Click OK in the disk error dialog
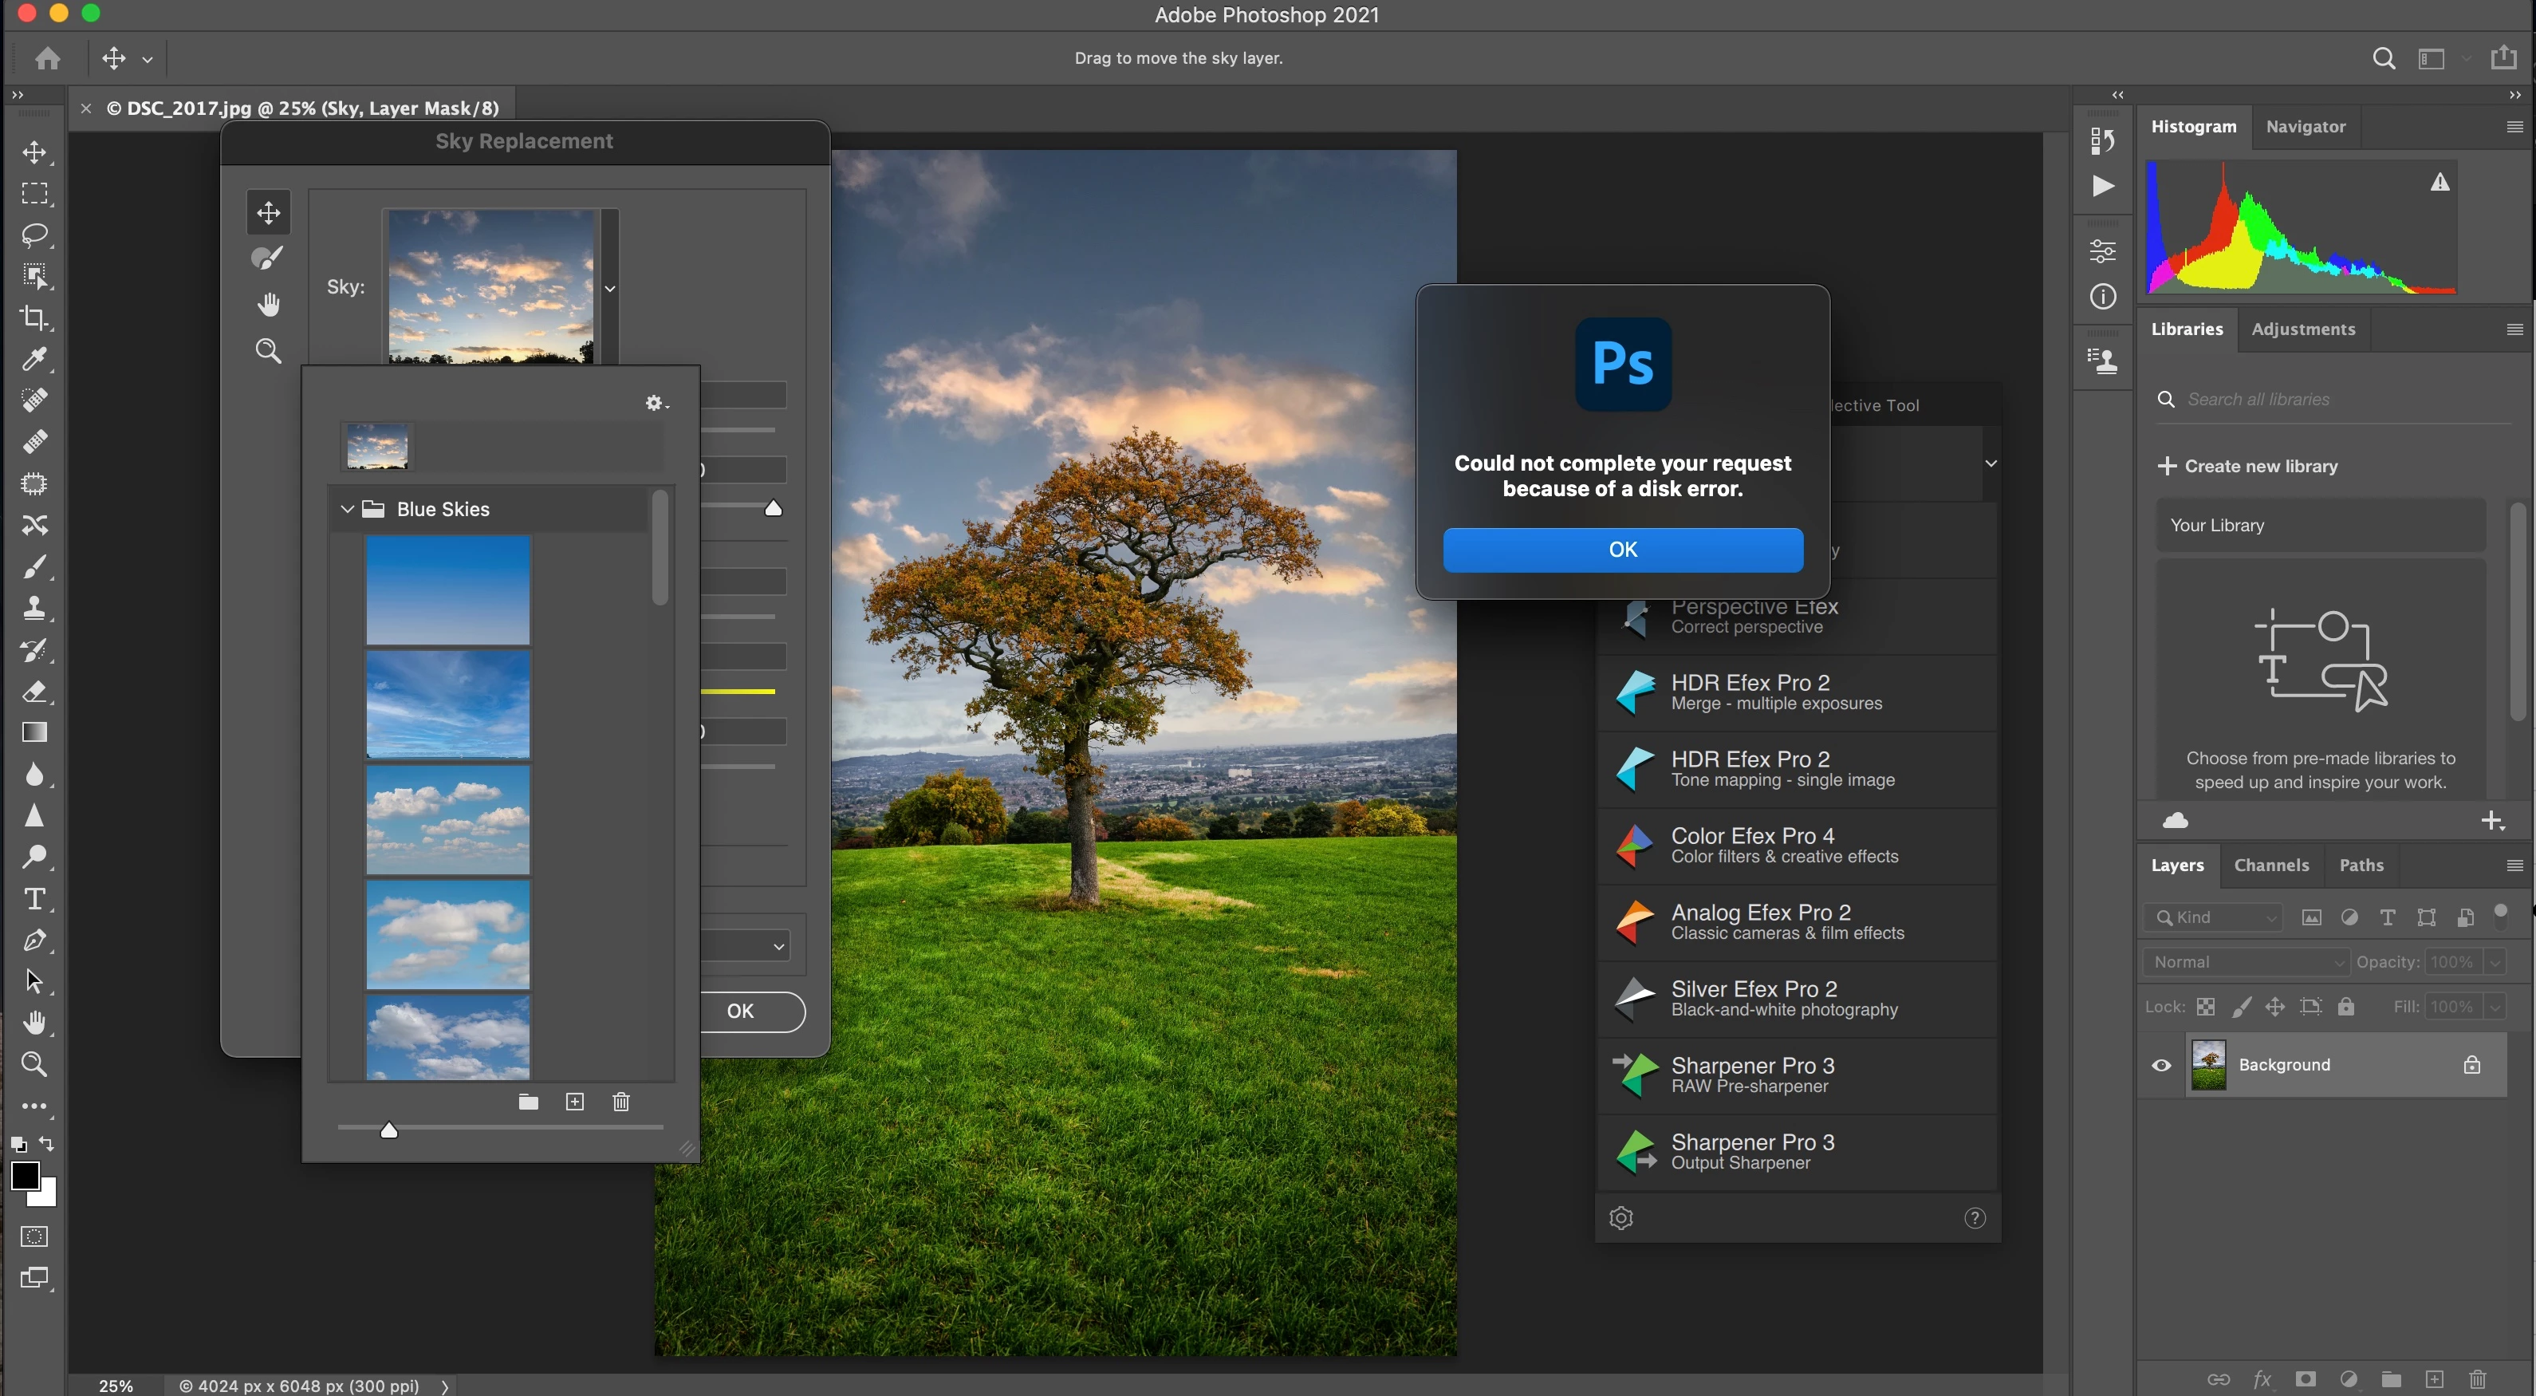 [x=1622, y=550]
